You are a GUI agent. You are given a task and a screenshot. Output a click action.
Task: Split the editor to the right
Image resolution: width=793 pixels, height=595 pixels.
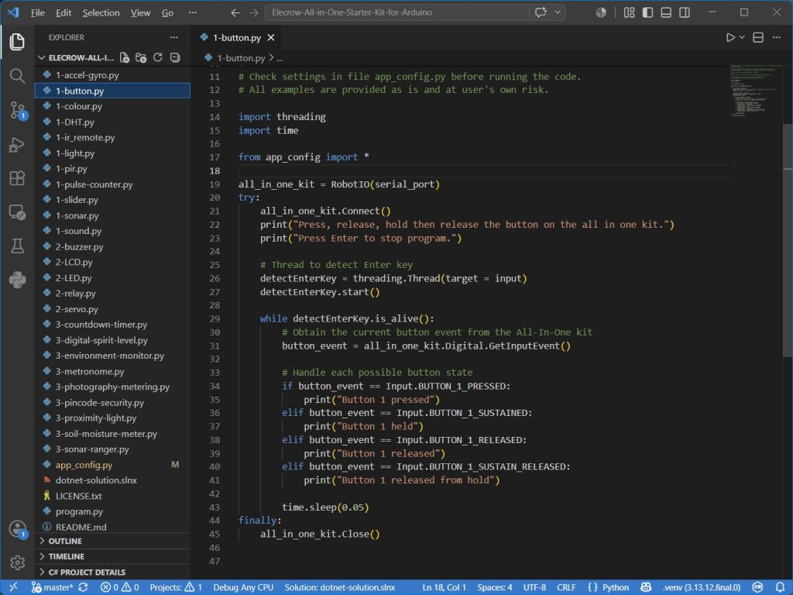[758, 37]
